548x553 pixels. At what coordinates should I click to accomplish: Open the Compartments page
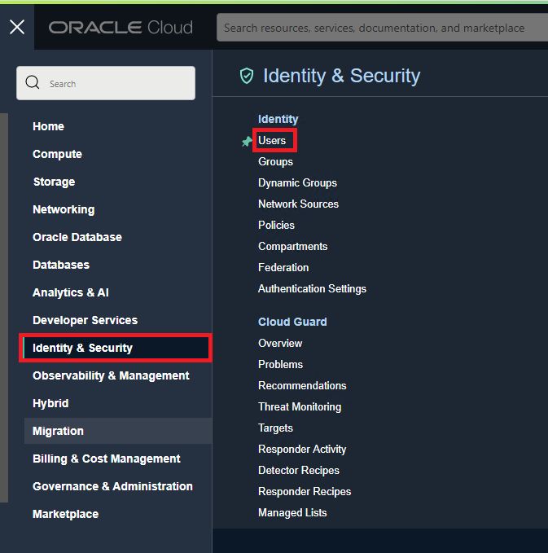tap(292, 246)
